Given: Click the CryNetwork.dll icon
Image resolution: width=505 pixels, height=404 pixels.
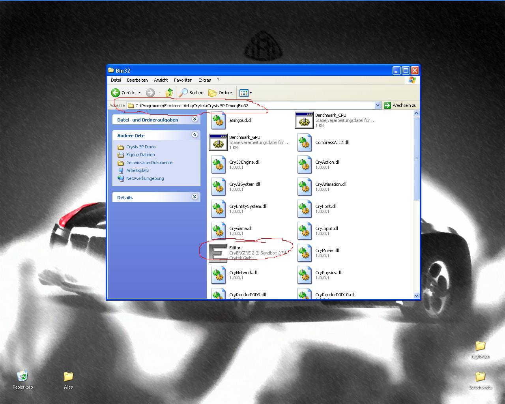Looking at the screenshot, I should pyautogui.click(x=218, y=275).
